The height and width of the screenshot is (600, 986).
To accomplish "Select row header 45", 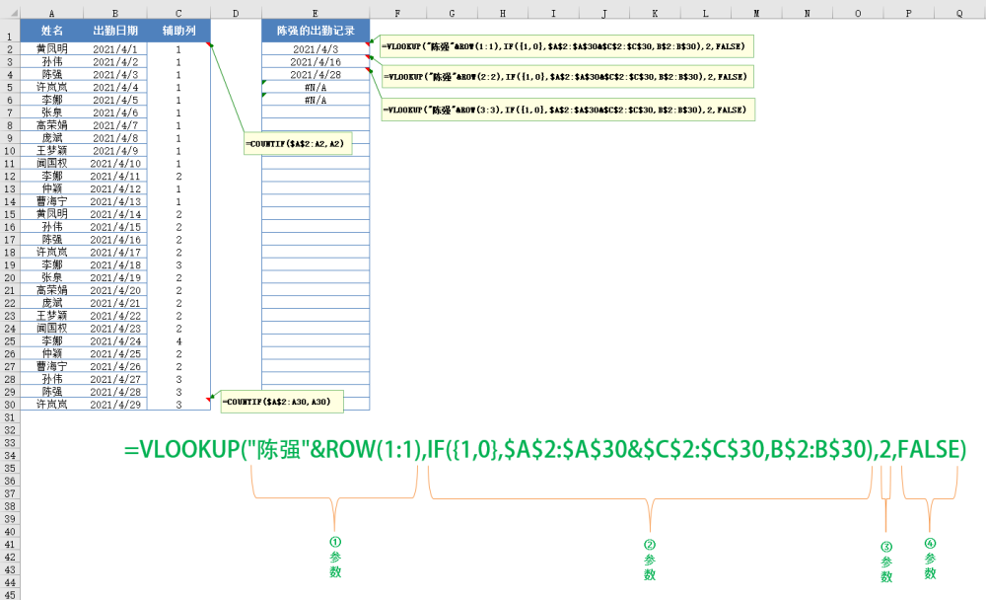I will tap(10, 595).
